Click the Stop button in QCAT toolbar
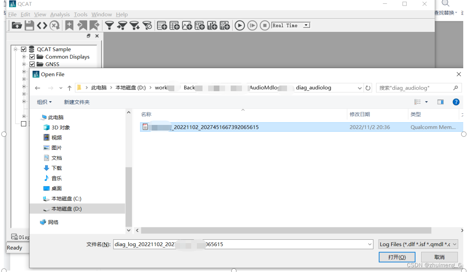467x272 pixels. [x=265, y=26]
